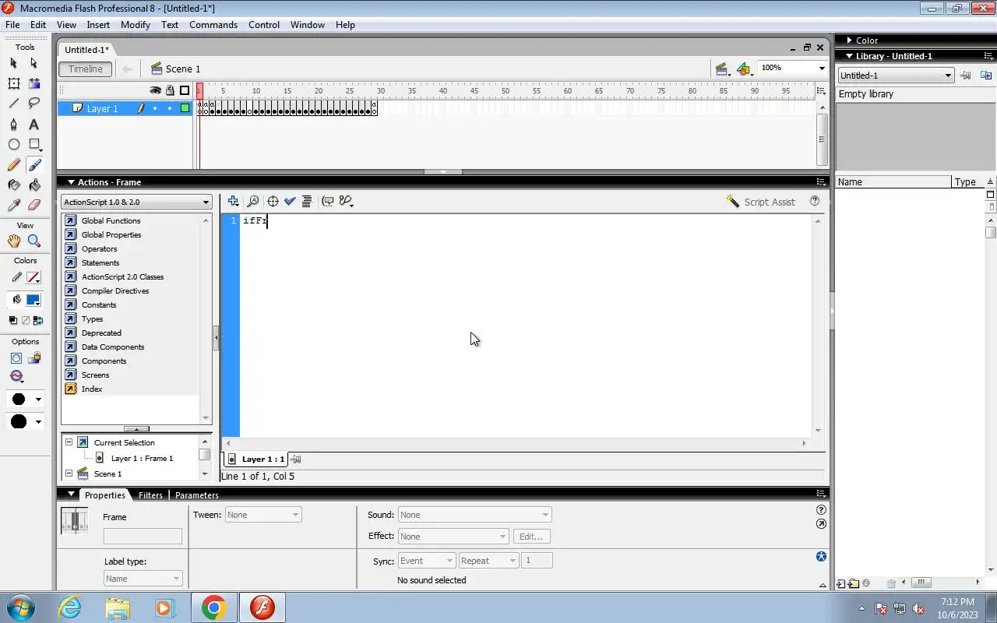Select the Text tool
The image size is (997, 623).
34,125
